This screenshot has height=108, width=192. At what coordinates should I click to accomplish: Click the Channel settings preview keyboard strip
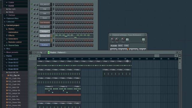click(128, 49)
